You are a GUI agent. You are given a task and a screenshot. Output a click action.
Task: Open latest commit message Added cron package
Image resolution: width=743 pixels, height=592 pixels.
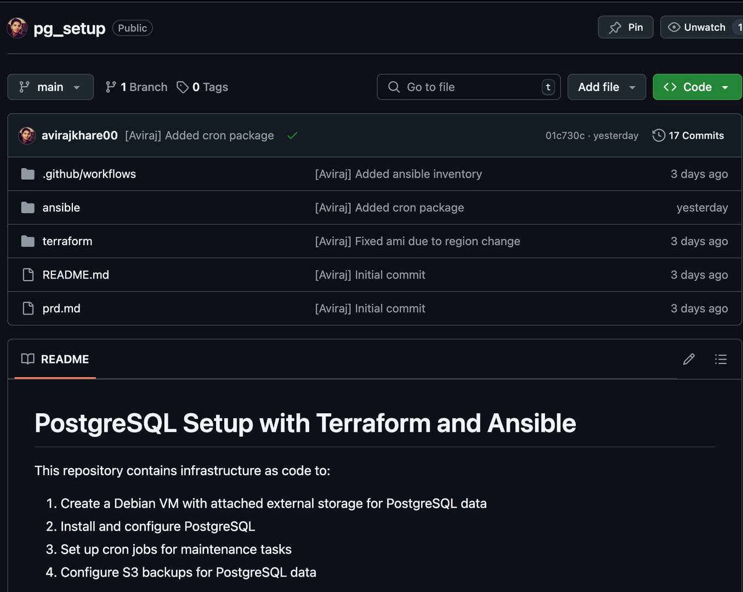200,135
